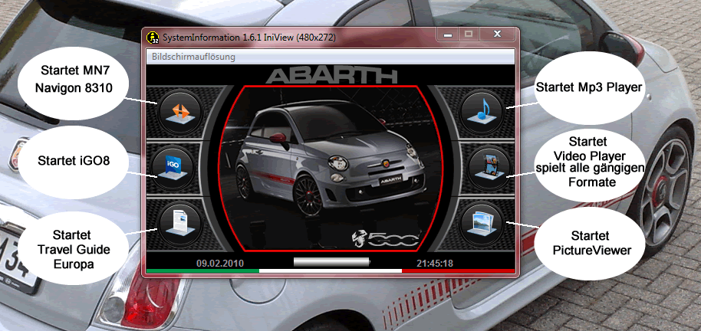Open the Video Player film icon

(489, 168)
